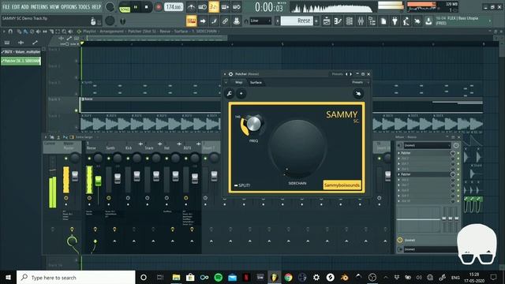Expand second Patcher effect slot arrow
The image size is (505, 284).
pyautogui.click(x=399, y=174)
